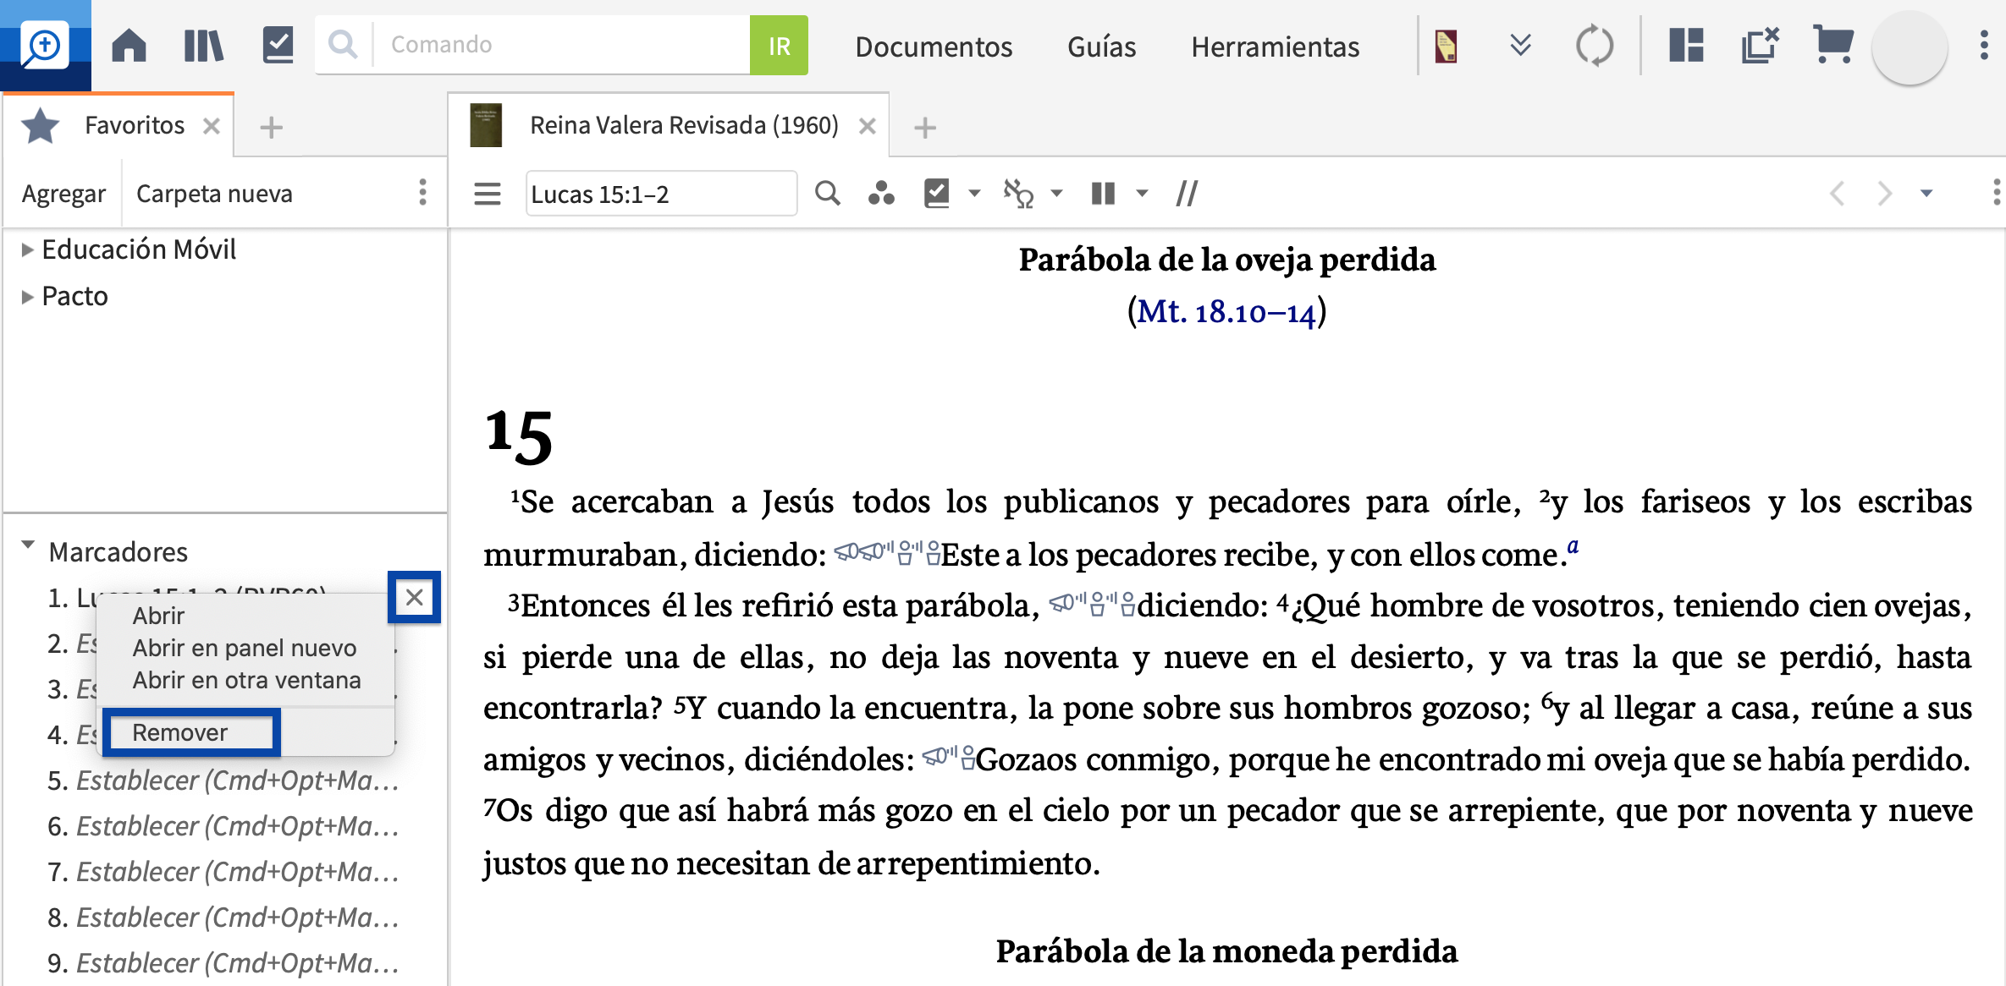Toggle the reading plan checkbox icon
Image resolution: width=2006 pixels, height=986 pixels.
[936, 194]
